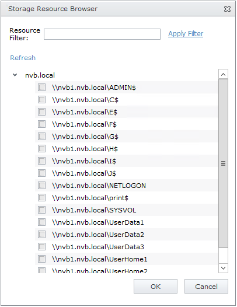Check the print$ share checkbox
Image resolution: width=237 pixels, height=307 pixels.
(41, 197)
